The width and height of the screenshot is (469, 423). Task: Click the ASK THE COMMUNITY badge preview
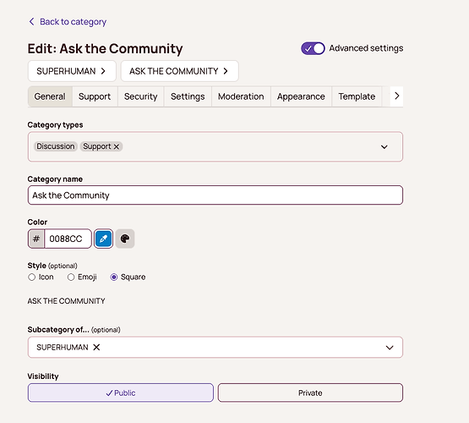tap(66, 301)
